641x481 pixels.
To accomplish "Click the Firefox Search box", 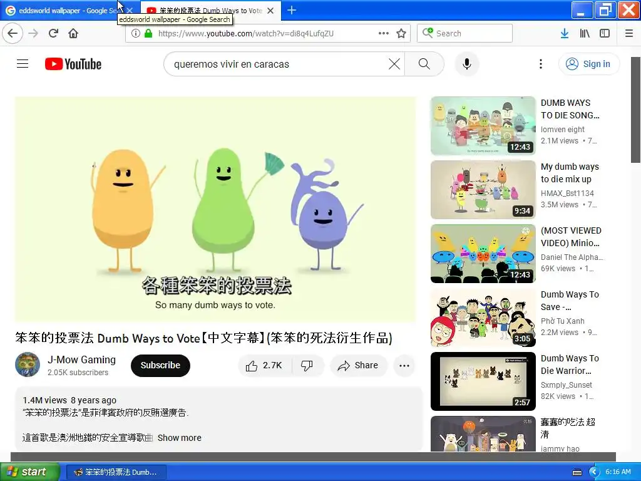I will pos(465,33).
